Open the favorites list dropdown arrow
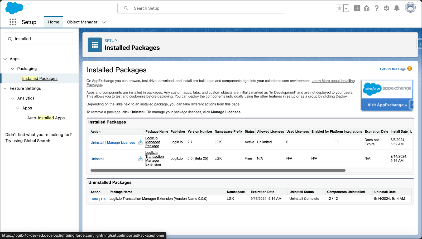 (346, 8)
